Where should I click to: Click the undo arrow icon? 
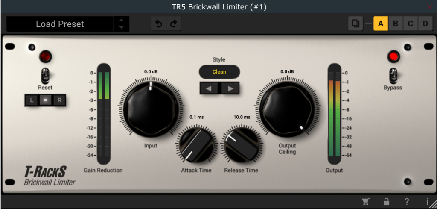coord(159,24)
